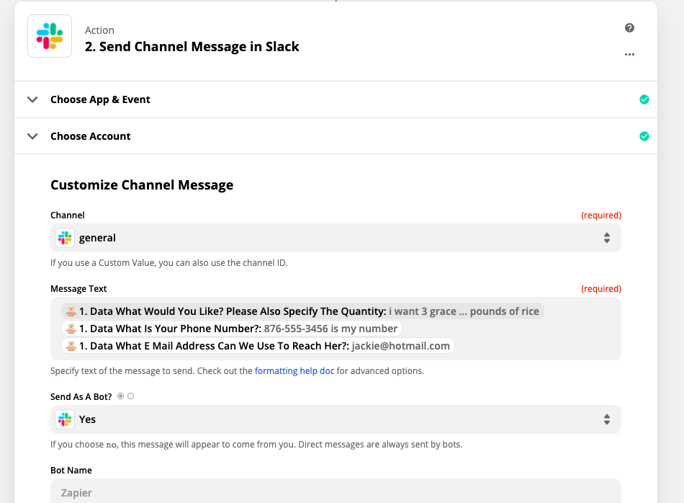Select the first radio button beside Send As A Bot
The image size is (684, 503).
tap(120, 396)
